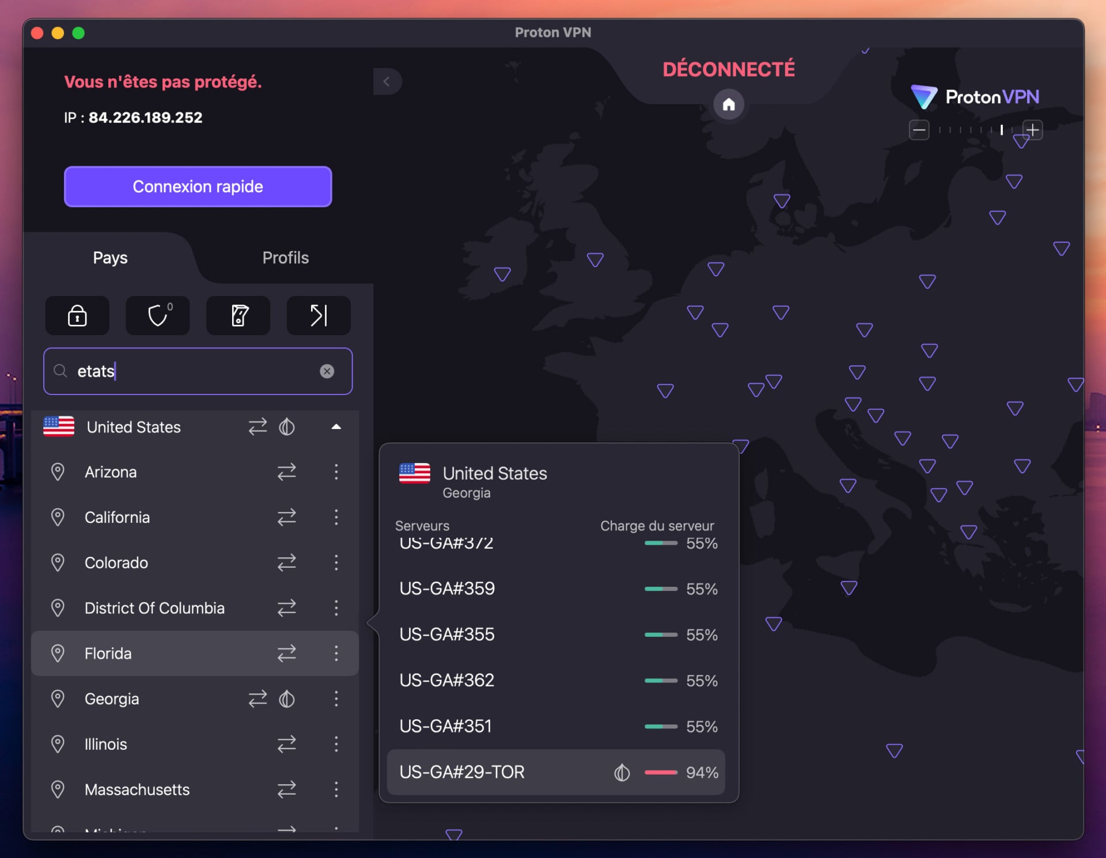Click P2P arrows icon for Arizona
Screen dimensions: 1106x858
tap(286, 472)
